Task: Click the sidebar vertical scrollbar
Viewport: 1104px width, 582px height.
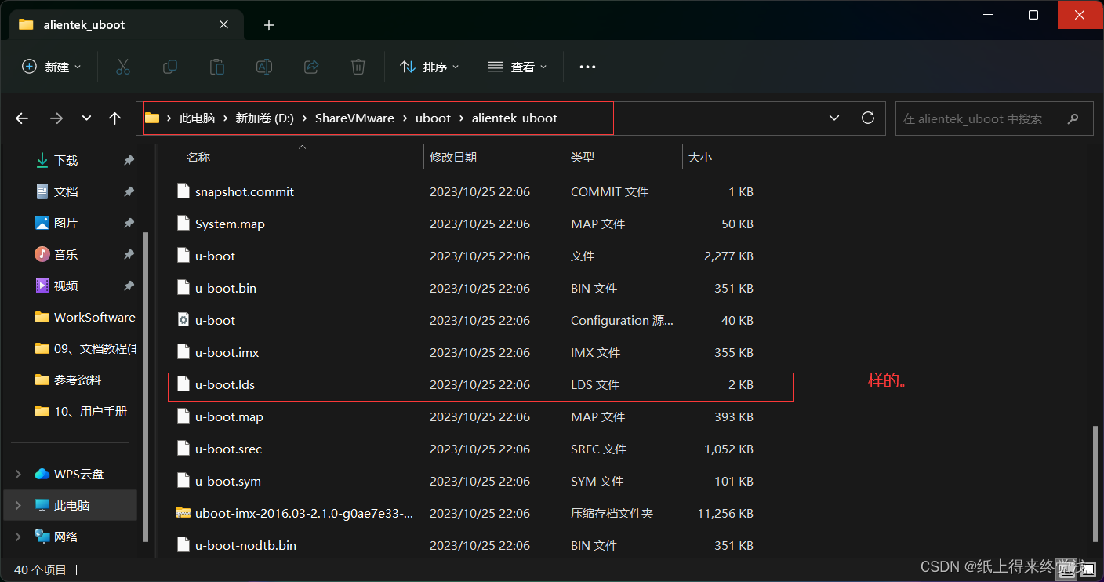Action: pos(146,387)
